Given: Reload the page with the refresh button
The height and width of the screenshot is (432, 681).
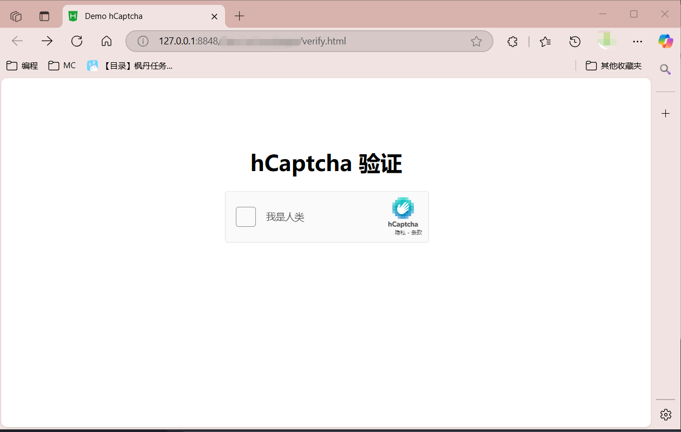Looking at the screenshot, I should coord(77,41).
